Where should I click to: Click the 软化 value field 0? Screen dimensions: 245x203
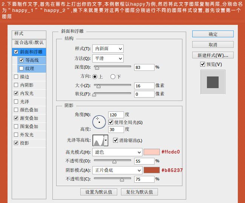144,94
